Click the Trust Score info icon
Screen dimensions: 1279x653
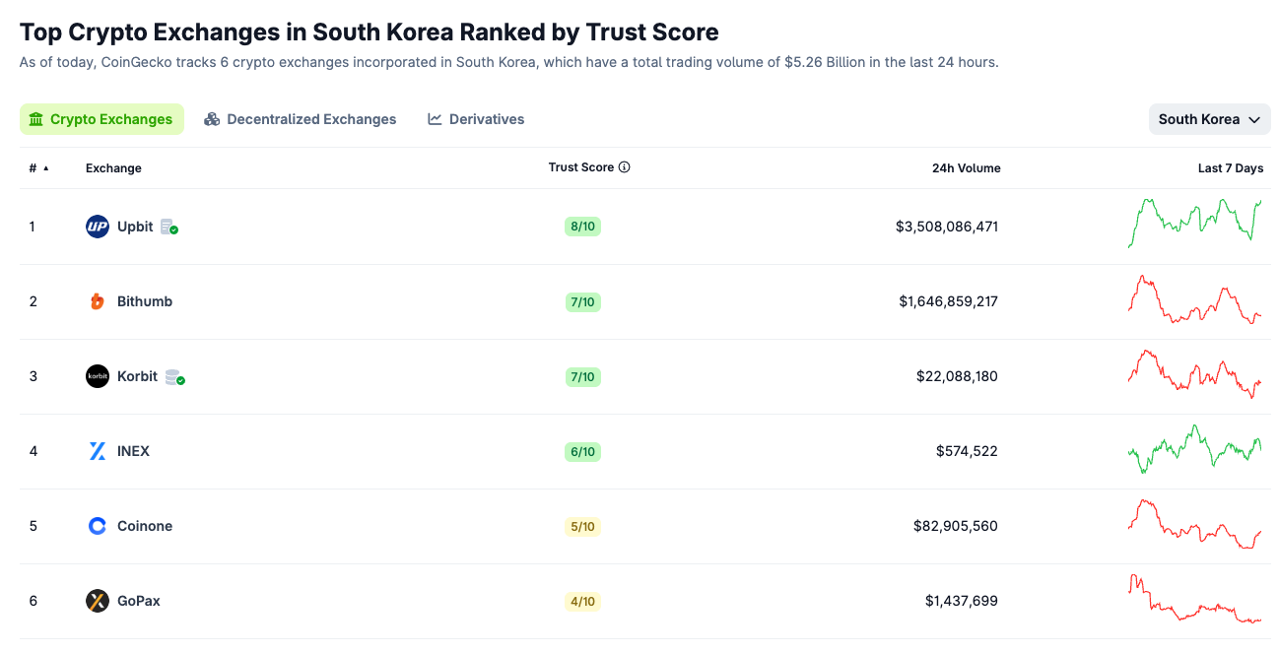tap(625, 167)
